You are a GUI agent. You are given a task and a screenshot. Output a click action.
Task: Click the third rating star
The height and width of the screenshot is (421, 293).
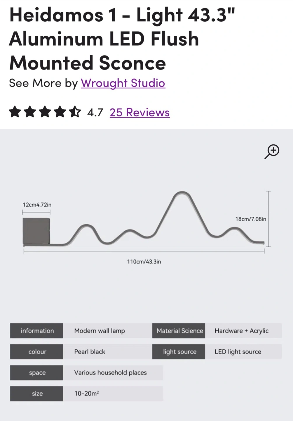click(45, 112)
